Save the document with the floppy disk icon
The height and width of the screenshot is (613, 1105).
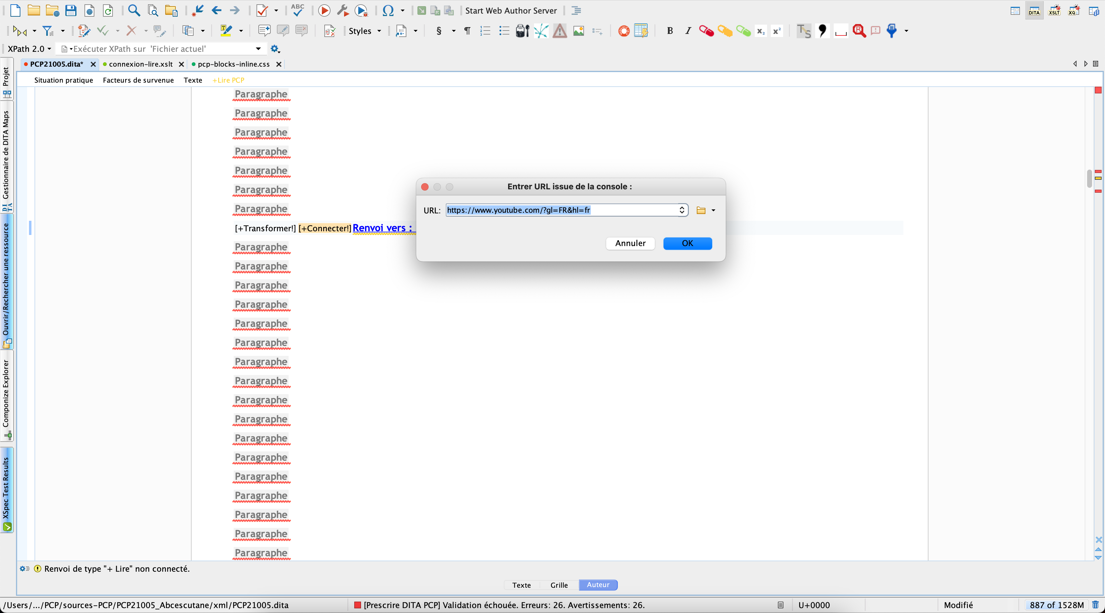[71, 10]
